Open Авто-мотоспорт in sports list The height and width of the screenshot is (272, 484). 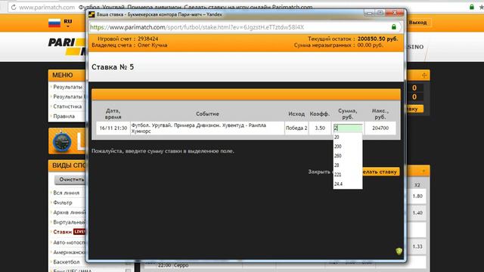click(x=69, y=243)
